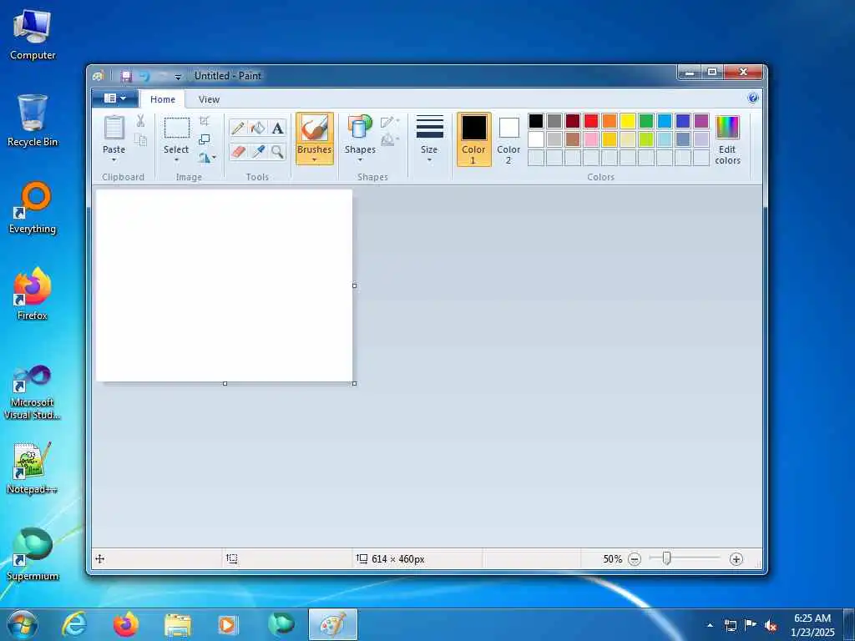Expand the Brushes dropdown arrow
Screen dimensions: 855x641
coord(315,160)
